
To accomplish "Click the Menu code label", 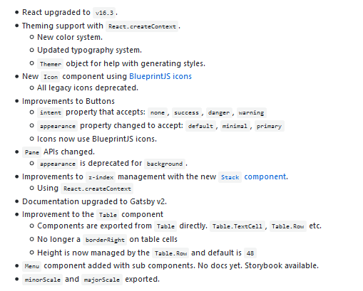I will point(32,266).
